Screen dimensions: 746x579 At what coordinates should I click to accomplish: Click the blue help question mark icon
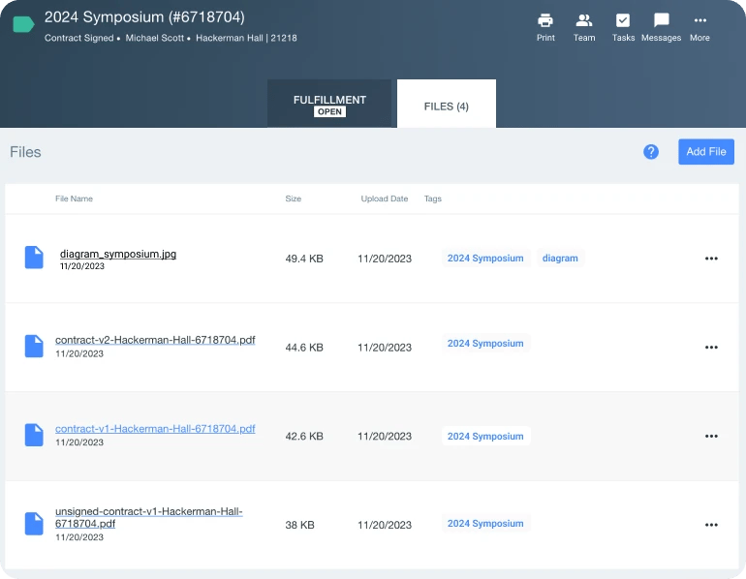651,152
